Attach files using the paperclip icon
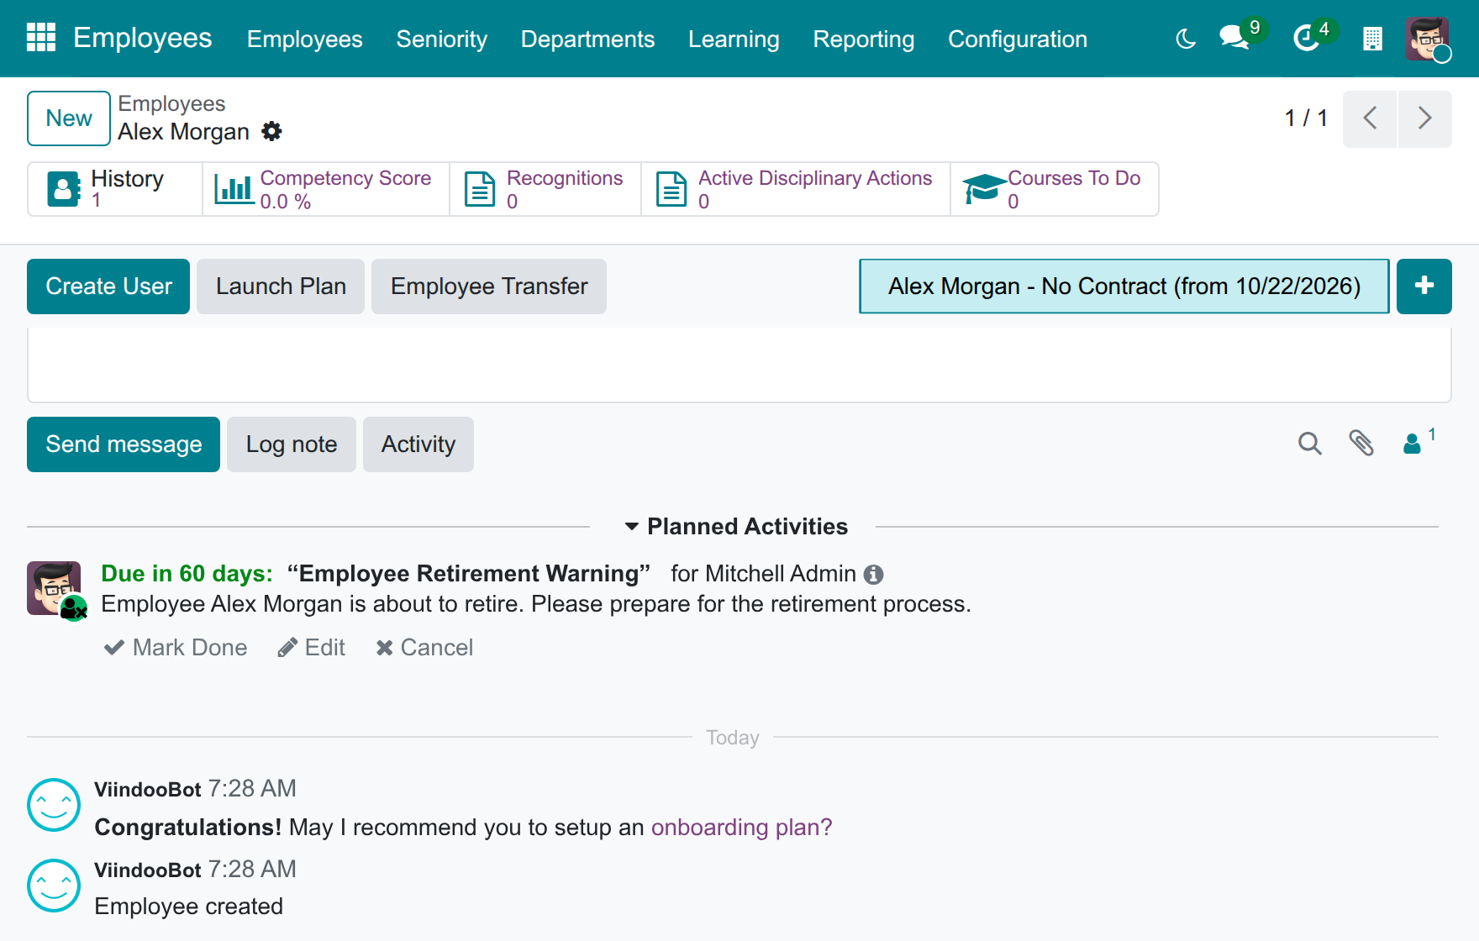Viewport: 1479px width, 941px height. coord(1361,444)
